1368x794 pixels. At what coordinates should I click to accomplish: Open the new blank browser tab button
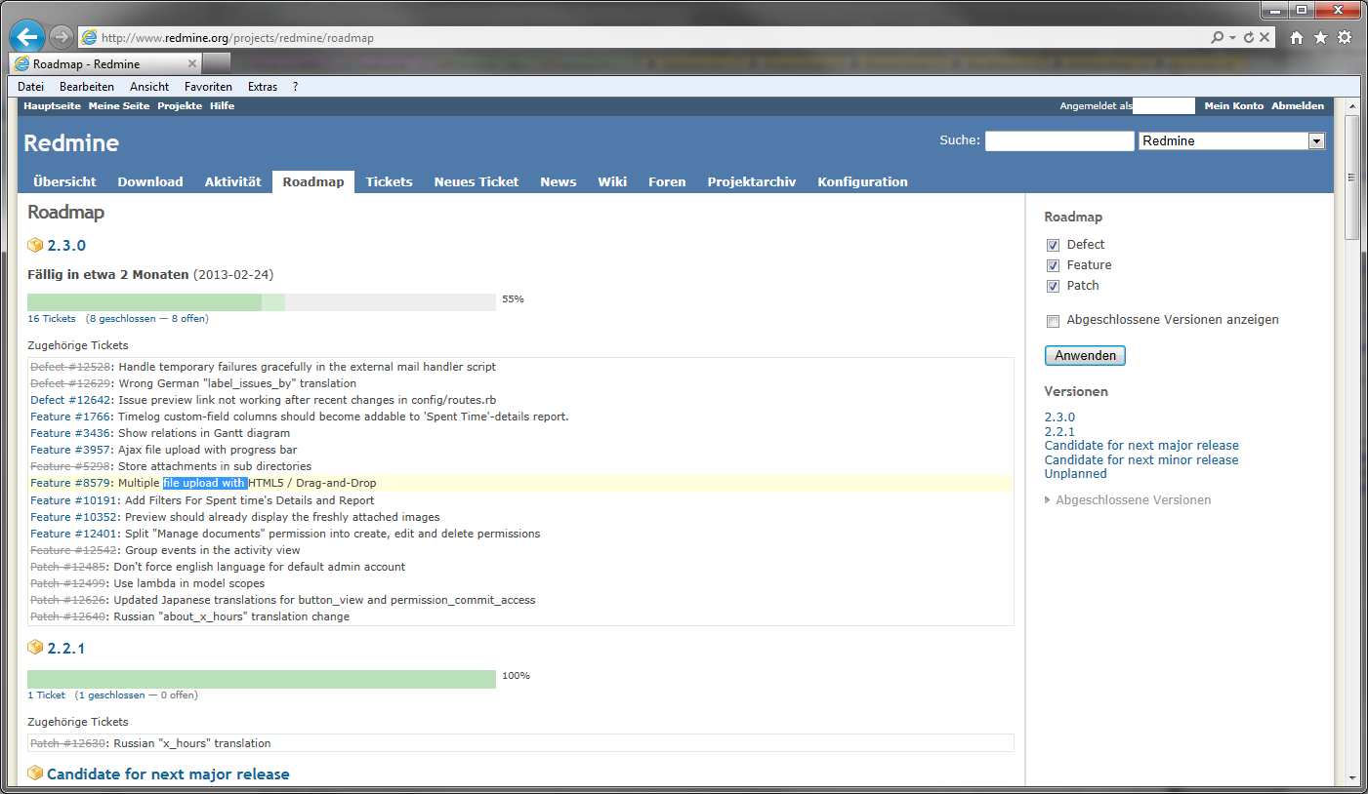tap(218, 63)
